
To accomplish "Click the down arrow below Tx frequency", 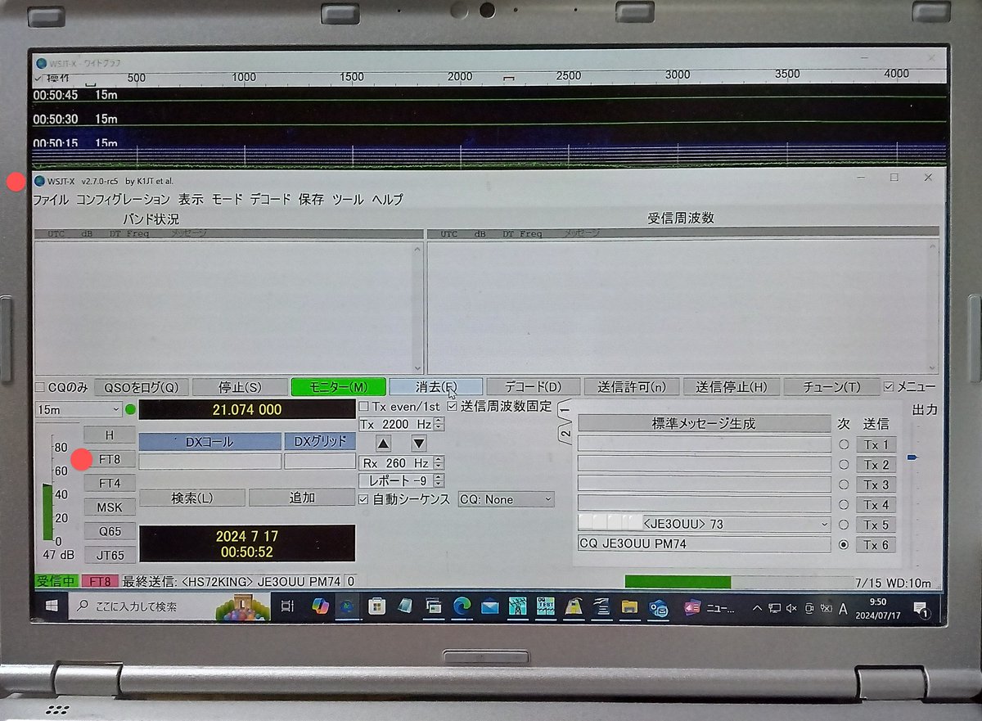I will (418, 443).
